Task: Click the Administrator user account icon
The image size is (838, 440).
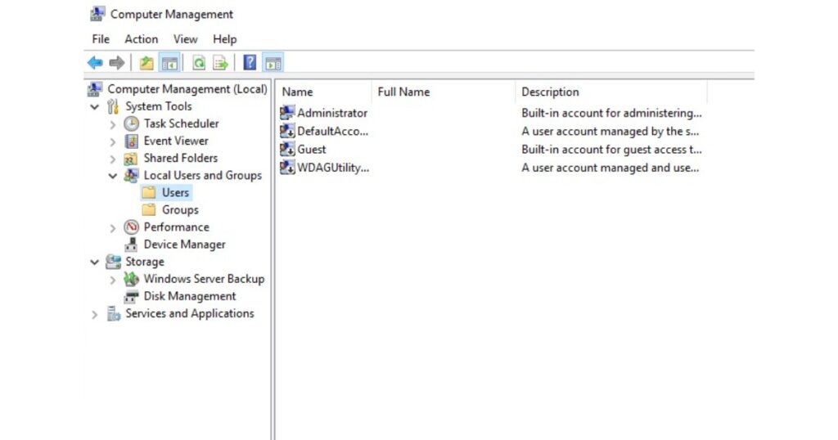Action: coord(287,113)
